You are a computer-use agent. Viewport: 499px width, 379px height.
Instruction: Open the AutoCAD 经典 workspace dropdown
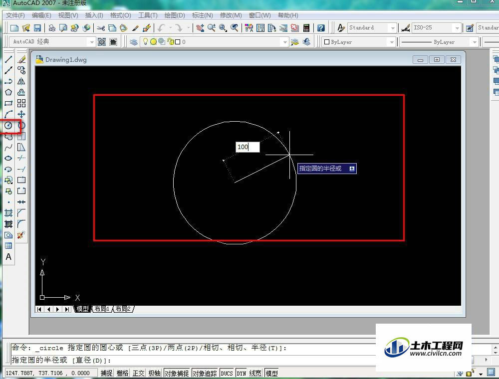click(x=92, y=42)
